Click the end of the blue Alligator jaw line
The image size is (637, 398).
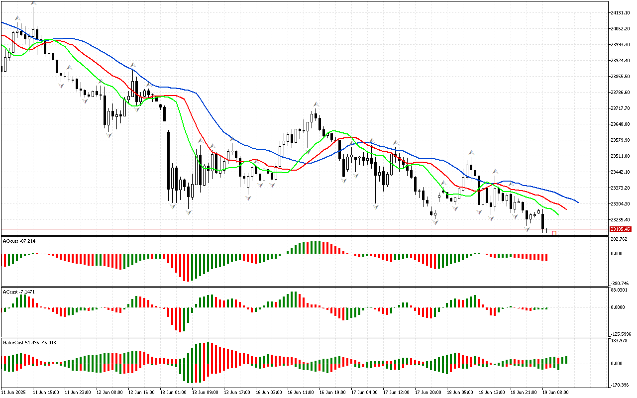tap(578, 202)
